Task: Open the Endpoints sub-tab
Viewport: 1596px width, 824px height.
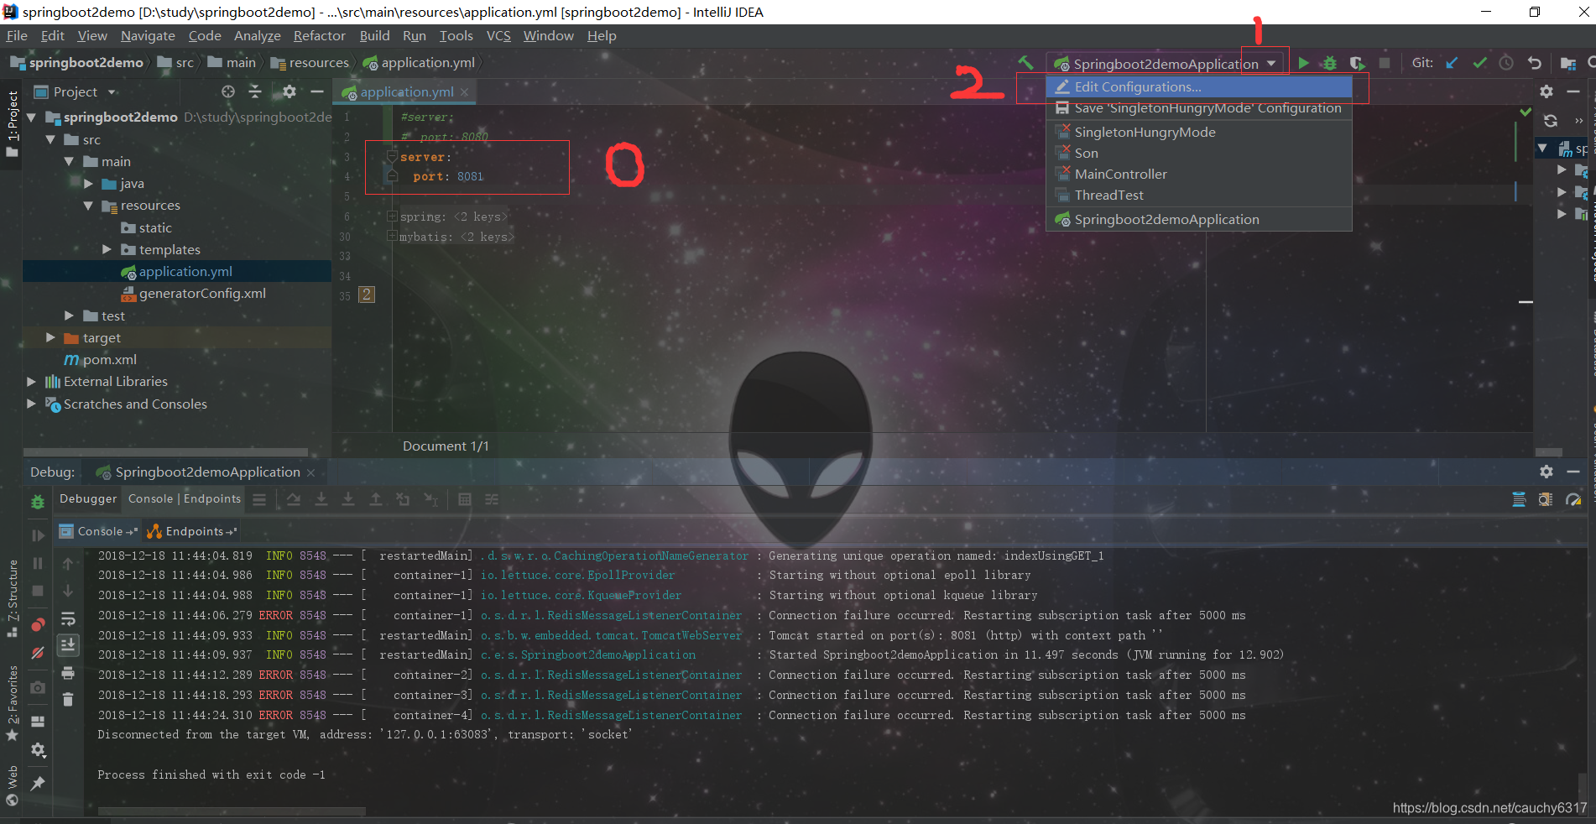Action: tap(192, 531)
